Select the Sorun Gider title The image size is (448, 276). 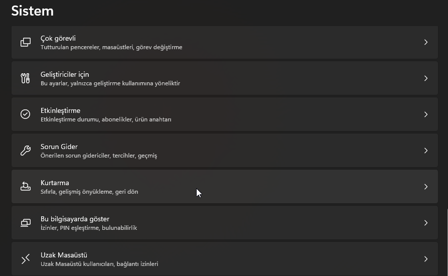pos(59,147)
